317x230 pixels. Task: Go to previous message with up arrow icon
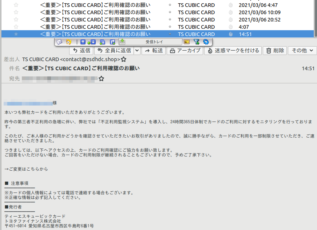[x=83, y=42]
